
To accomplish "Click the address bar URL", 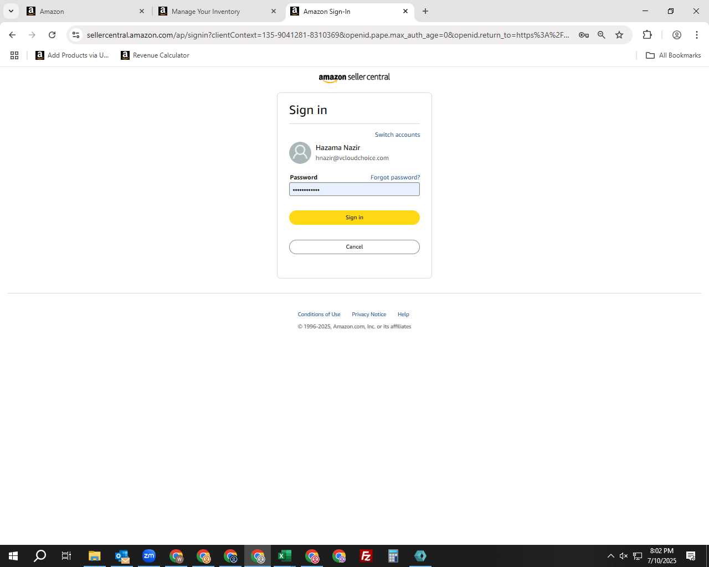I will pos(328,35).
